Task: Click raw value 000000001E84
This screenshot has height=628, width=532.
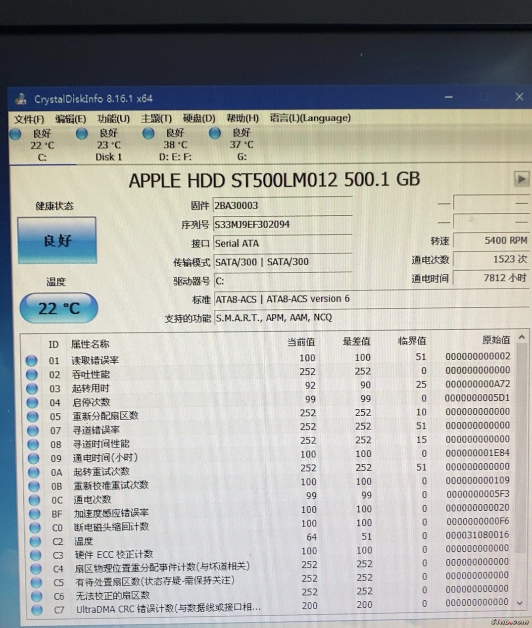Action: pos(477,453)
